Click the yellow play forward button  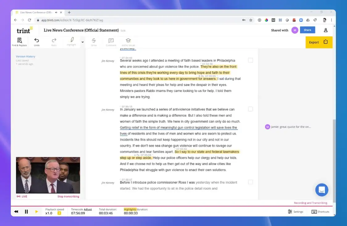tap(36, 212)
